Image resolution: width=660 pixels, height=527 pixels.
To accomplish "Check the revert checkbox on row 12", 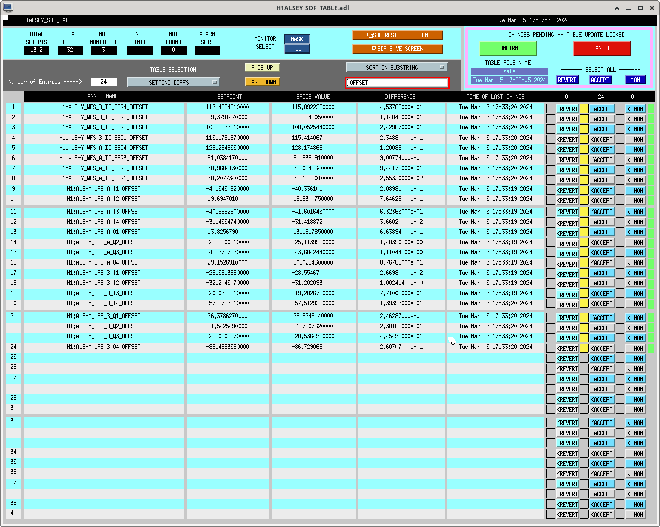I will (550, 222).
